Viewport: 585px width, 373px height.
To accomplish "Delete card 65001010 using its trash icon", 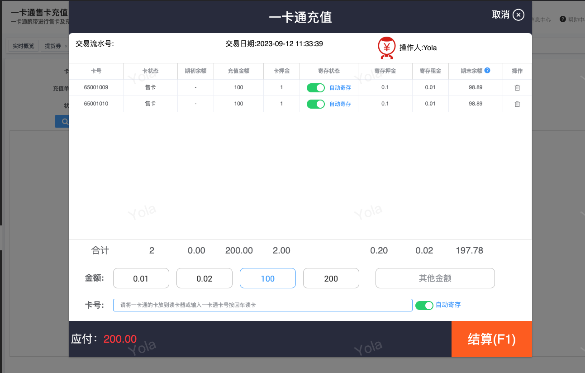I will coord(517,104).
